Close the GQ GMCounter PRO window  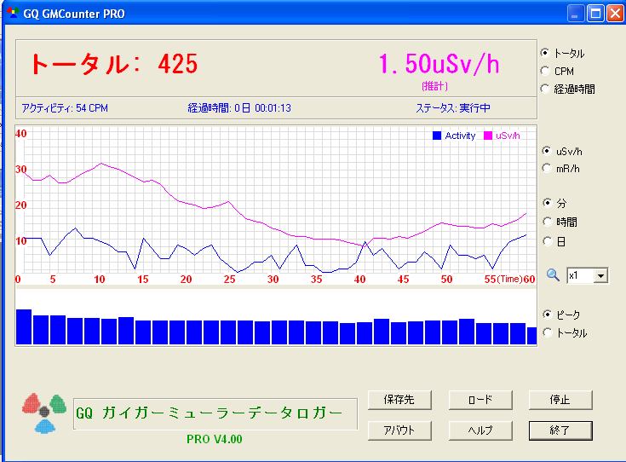(x=615, y=14)
